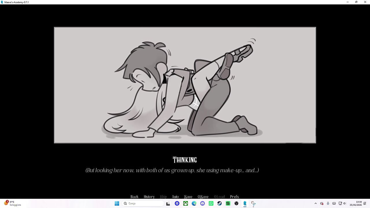
Task: Toggle Auto-advance mode
Action: 175,197
